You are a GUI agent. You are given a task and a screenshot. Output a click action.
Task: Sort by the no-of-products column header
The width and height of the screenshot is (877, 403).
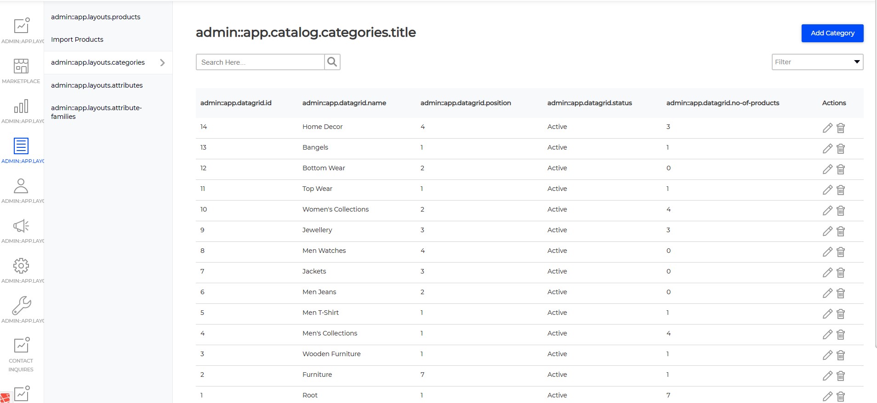coord(723,103)
